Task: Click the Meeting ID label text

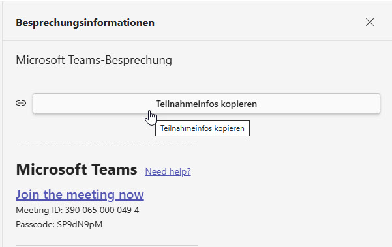Action: coord(39,210)
